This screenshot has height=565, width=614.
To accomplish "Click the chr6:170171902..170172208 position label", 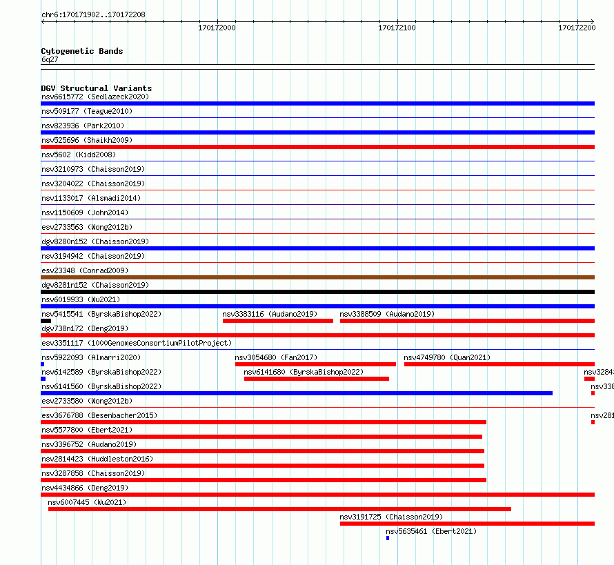I will click(93, 15).
